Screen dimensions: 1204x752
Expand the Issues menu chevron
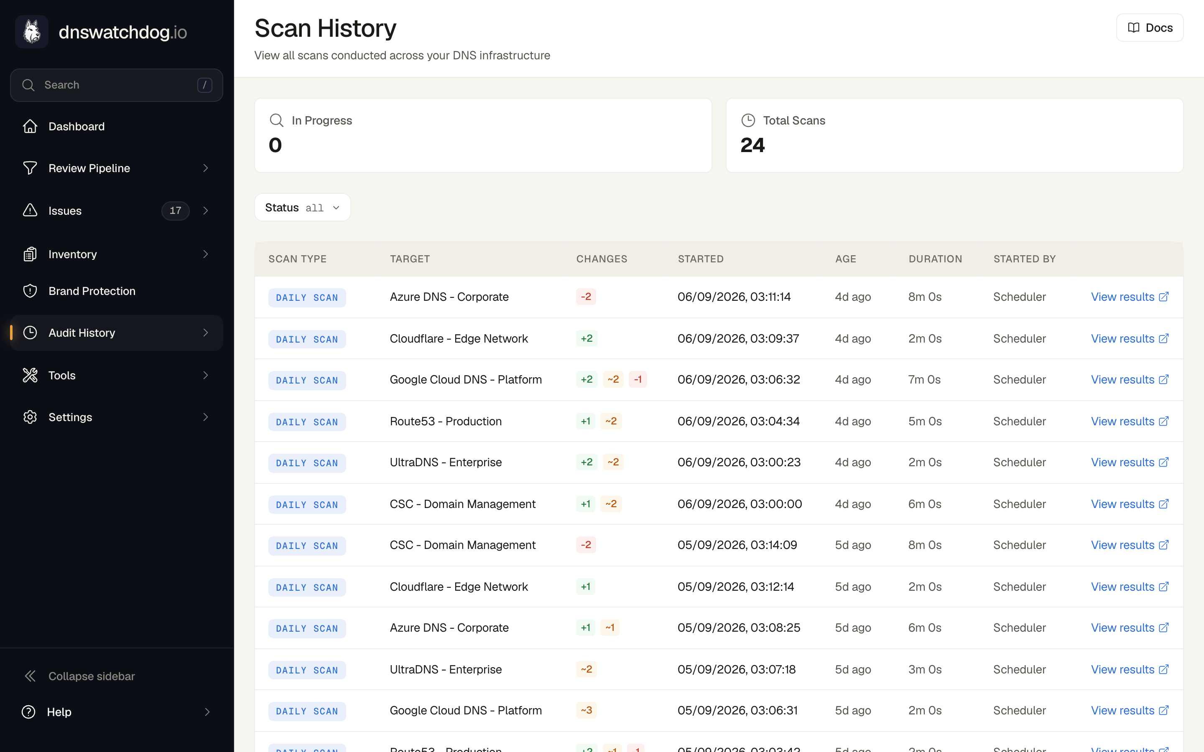click(x=206, y=211)
